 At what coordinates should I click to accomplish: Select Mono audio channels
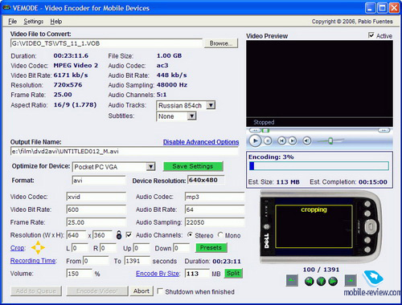(220, 234)
